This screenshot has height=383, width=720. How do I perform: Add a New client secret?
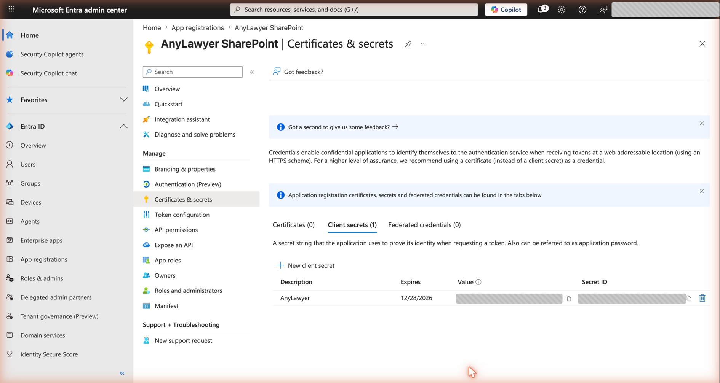pyautogui.click(x=306, y=265)
